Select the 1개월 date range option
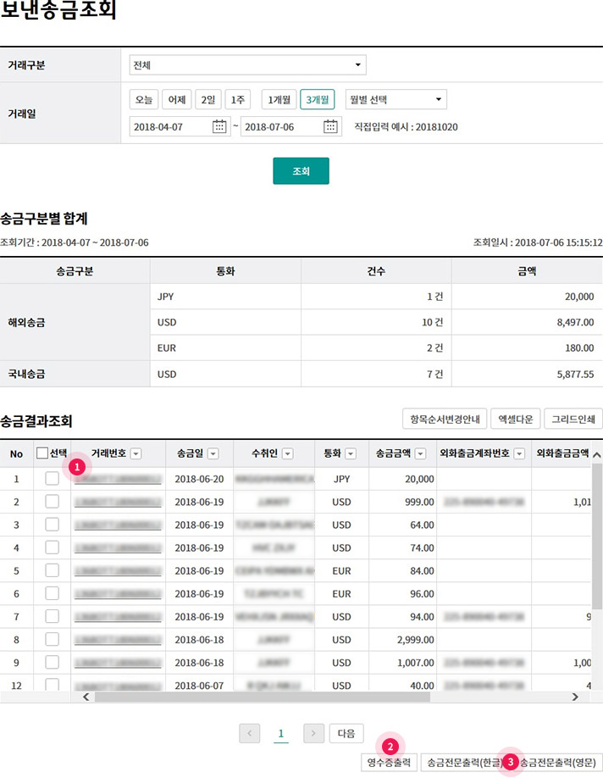The width and height of the screenshot is (603, 778). click(x=279, y=99)
